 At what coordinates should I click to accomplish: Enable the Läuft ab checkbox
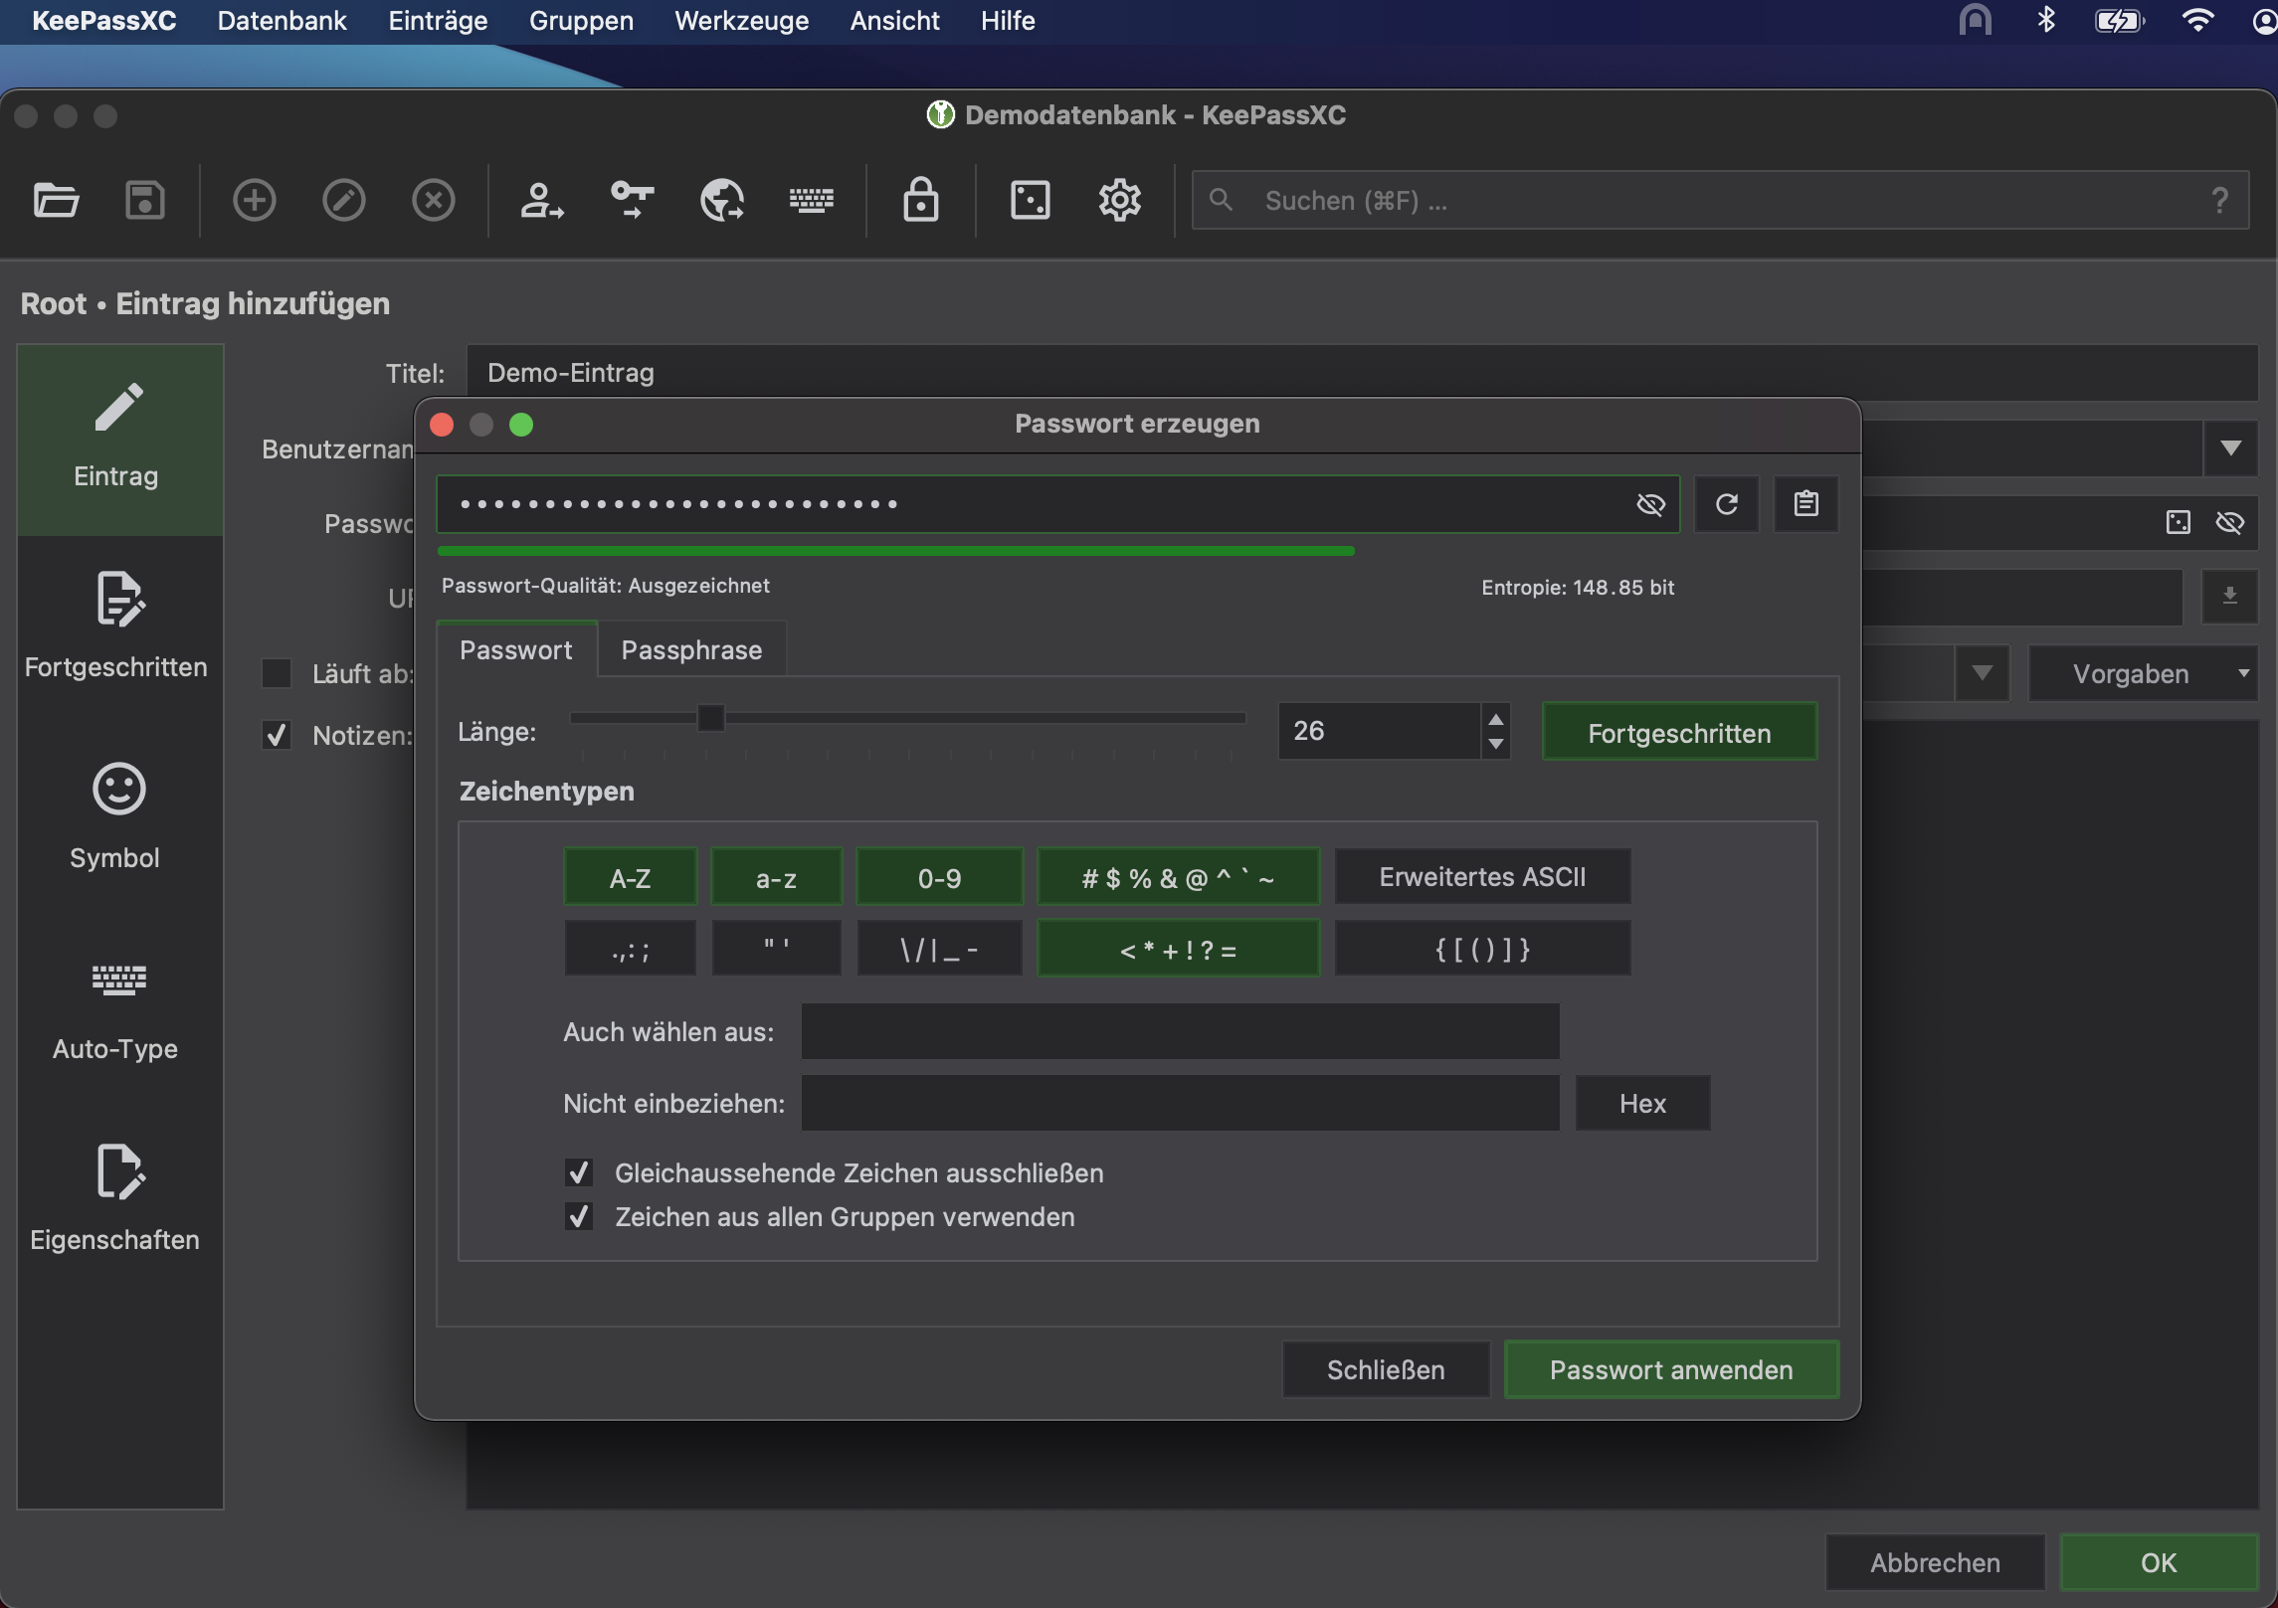point(277,673)
